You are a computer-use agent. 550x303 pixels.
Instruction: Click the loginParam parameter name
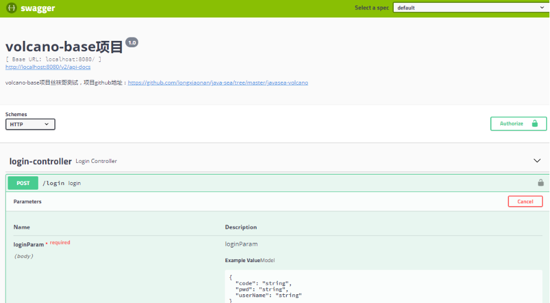[x=29, y=245]
